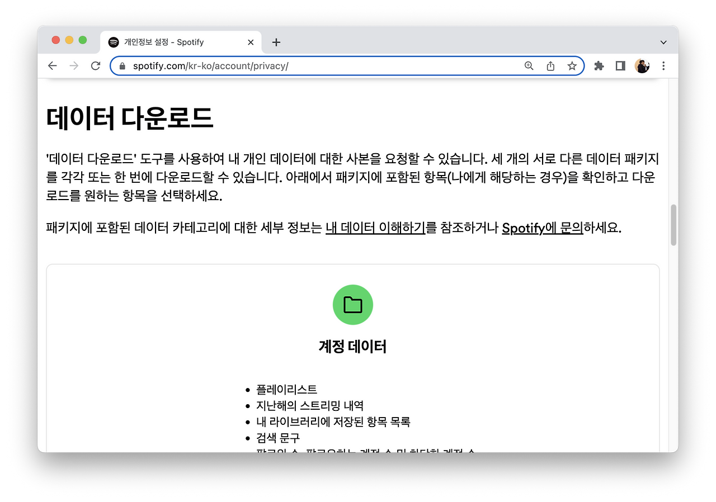Open the page share icon
This screenshot has width=716, height=502.
point(550,65)
